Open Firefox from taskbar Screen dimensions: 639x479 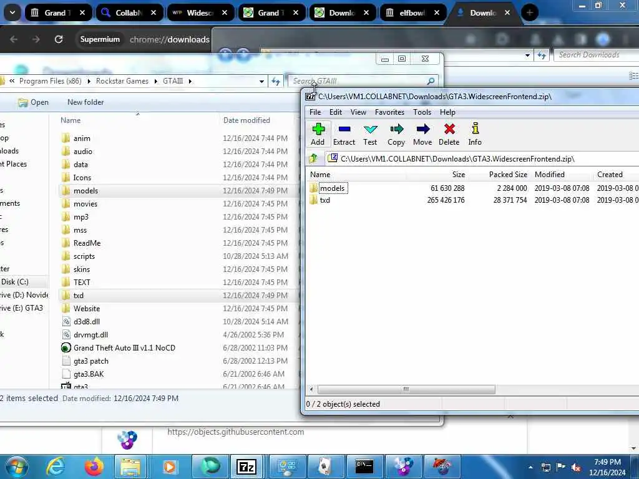(94, 467)
